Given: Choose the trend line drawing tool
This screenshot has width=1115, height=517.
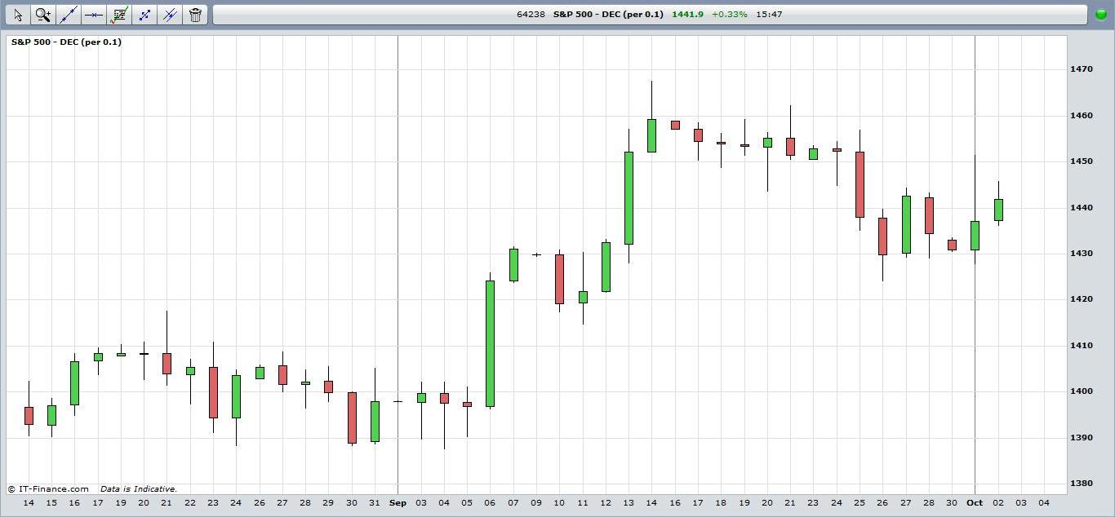Looking at the screenshot, I should coord(69,15).
